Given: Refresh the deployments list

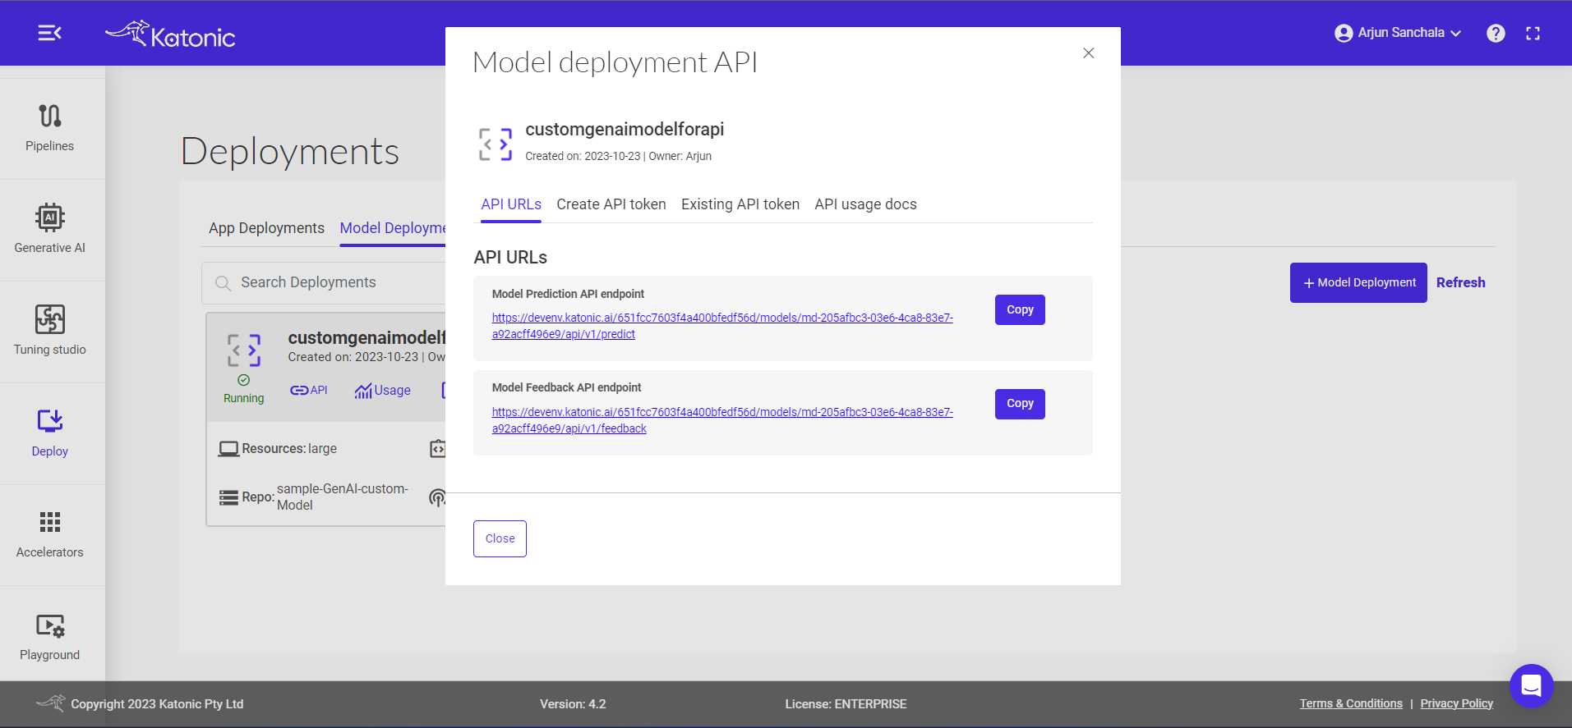Looking at the screenshot, I should pos(1460,282).
